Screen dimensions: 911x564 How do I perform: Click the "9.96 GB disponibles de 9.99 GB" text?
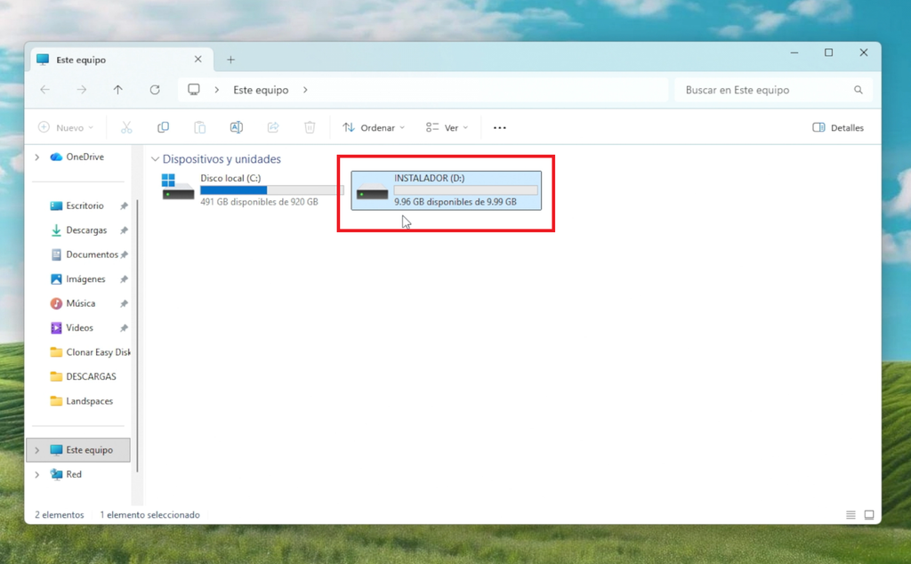click(455, 202)
